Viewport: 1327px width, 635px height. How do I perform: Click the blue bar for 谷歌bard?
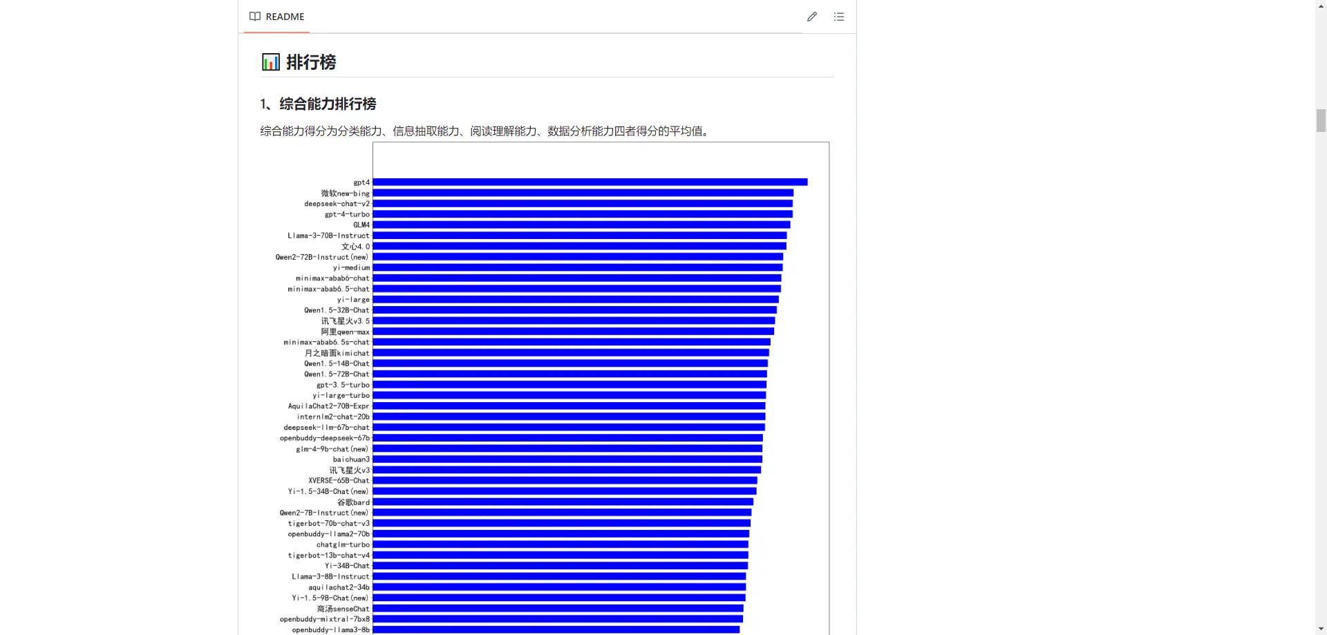tap(563, 502)
